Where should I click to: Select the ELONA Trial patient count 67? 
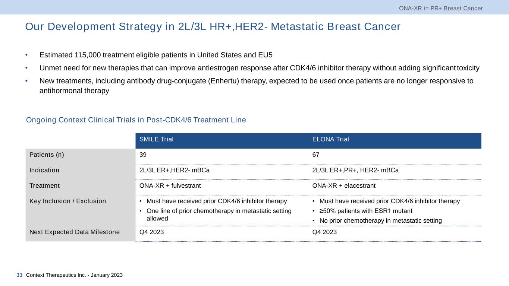[x=316, y=155]
